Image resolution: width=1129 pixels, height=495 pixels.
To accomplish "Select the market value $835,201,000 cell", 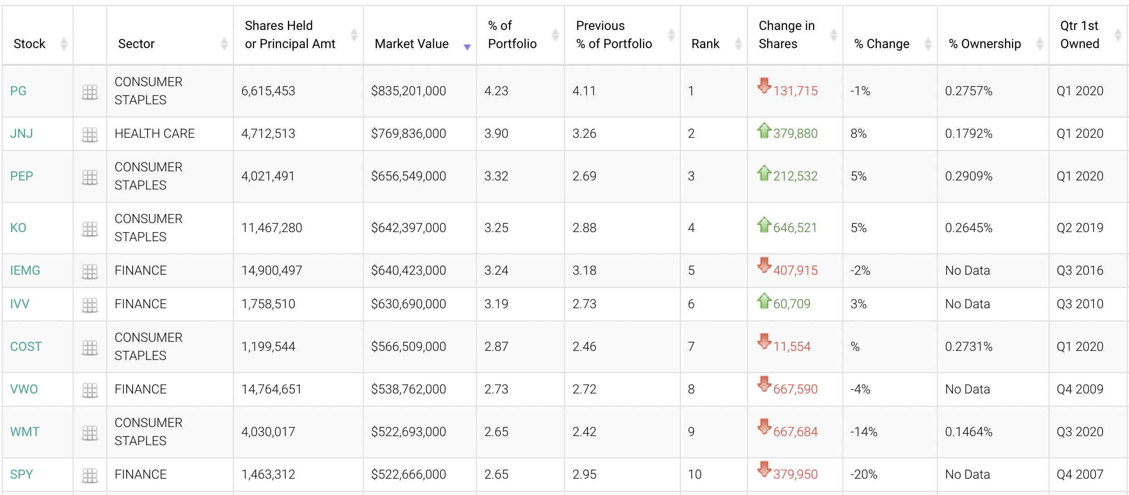I will click(420, 91).
